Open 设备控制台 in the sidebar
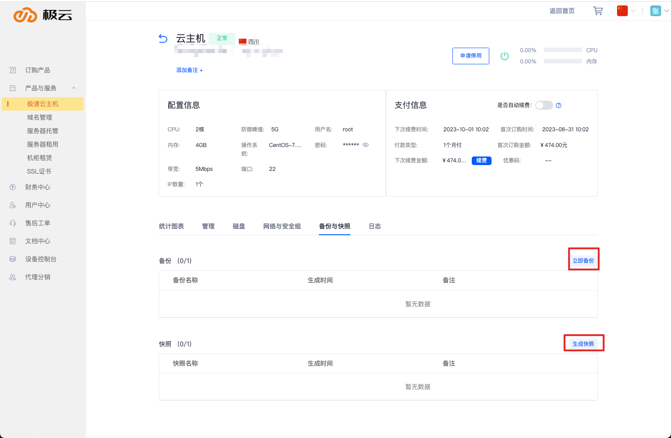This screenshot has width=671, height=438. 40,259
